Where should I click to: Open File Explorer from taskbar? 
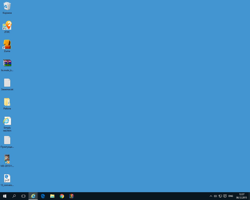pos(52,196)
